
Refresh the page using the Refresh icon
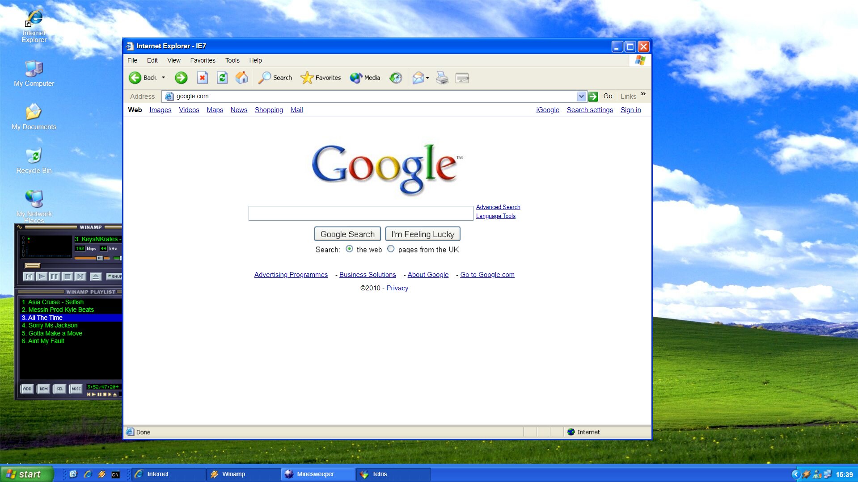(222, 78)
